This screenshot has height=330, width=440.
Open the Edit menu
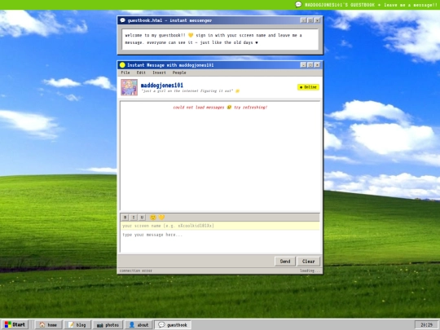click(141, 73)
